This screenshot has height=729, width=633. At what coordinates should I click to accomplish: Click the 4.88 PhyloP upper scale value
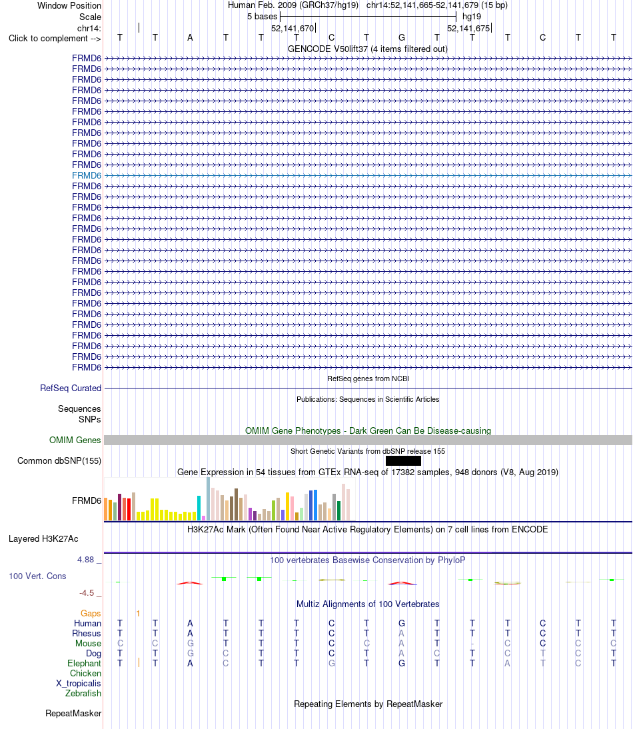pyautogui.click(x=85, y=560)
